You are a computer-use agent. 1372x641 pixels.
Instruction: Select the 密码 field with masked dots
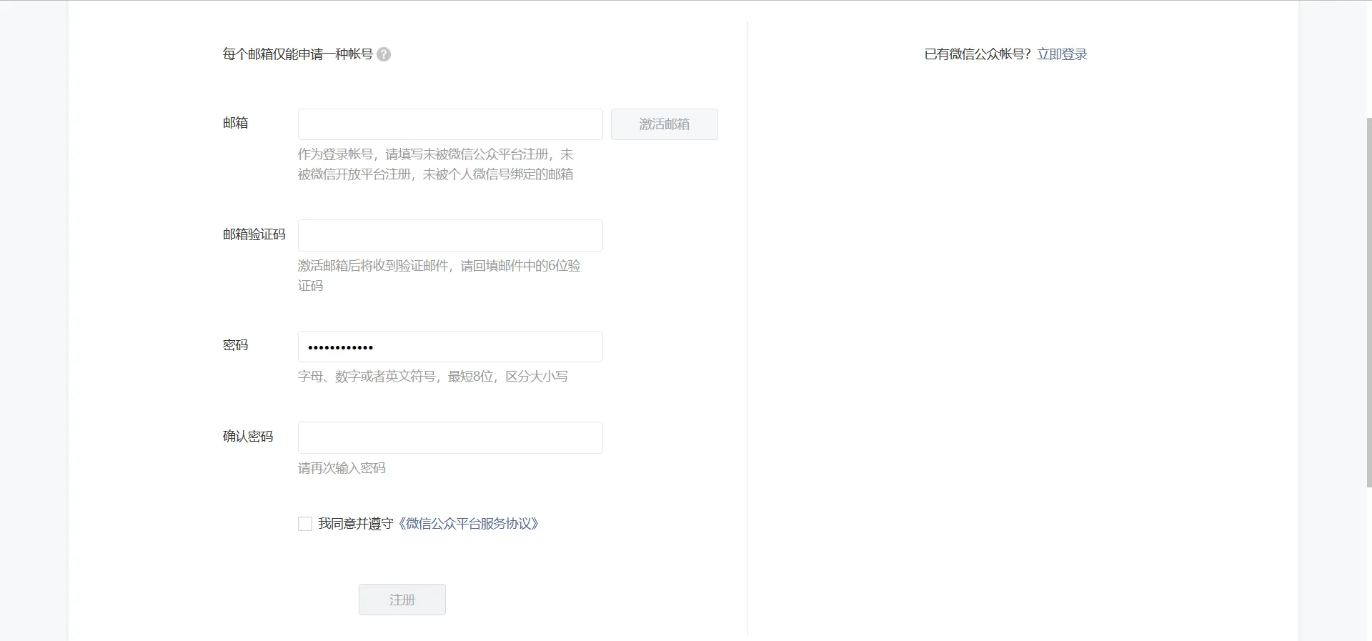pyautogui.click(x=450, y=347)
